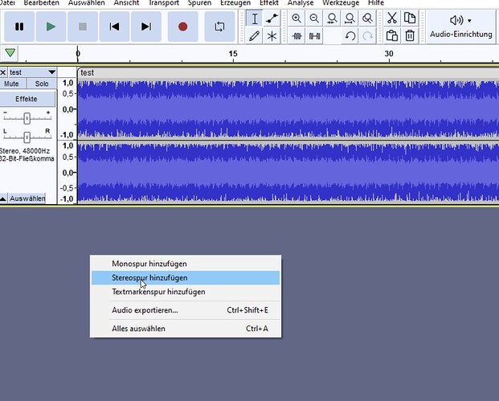Choose Monospur hinzufügen from the context menu
The image size is (499, 401).
coord(186,264)
